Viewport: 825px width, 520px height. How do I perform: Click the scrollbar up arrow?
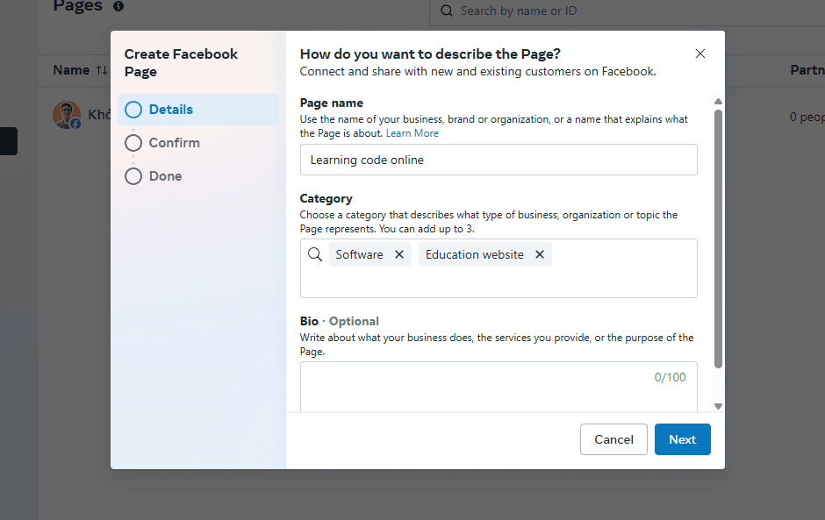(x=718, y=100)
